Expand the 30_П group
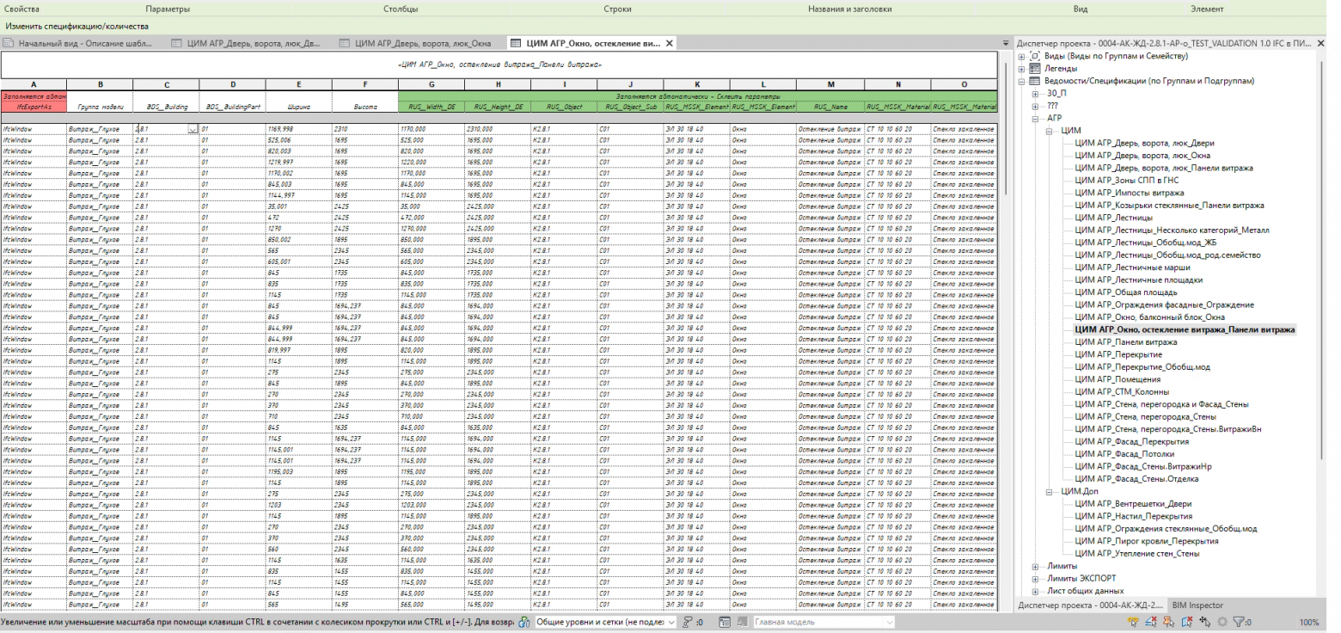Image resolution: width=1341 pixels, height=633 pixels. 1036,93
